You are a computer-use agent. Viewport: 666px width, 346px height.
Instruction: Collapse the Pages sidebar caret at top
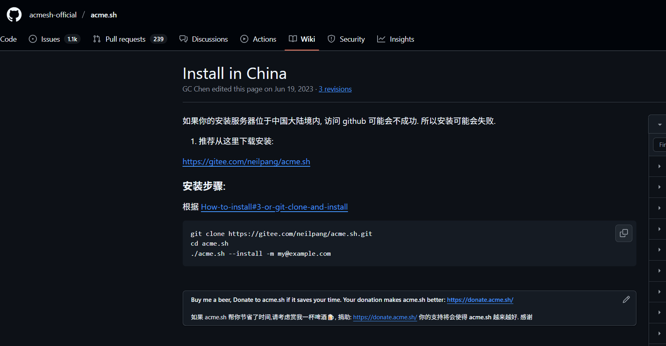(660, 125)
